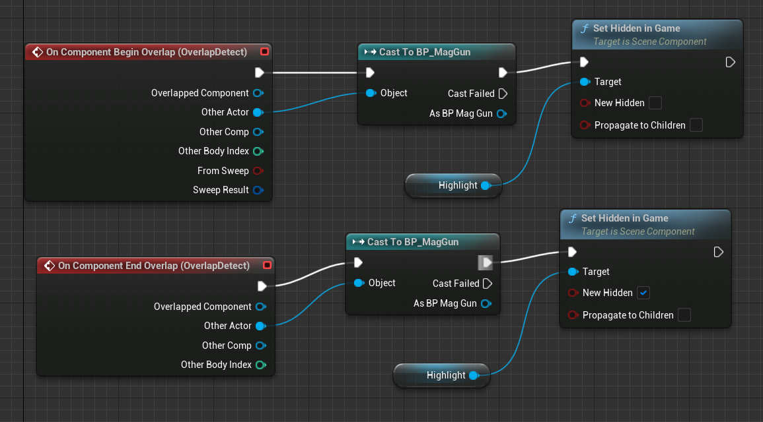The image size is (763, 422).
Task: Check Propagate to Children on upper node
Action: 696,125
